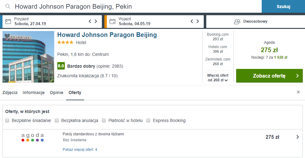Click the check-in calendar icon
The height and width of the screenshot is (158, 305).
click(x=8, y=21)
